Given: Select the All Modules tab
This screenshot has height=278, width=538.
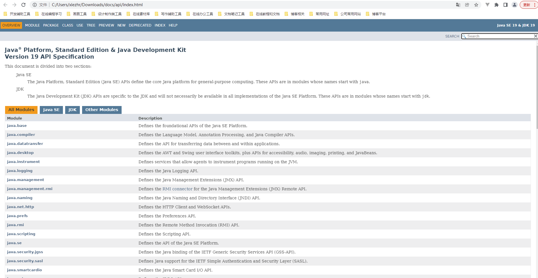Looking at the screenshot, I should 21,110.
